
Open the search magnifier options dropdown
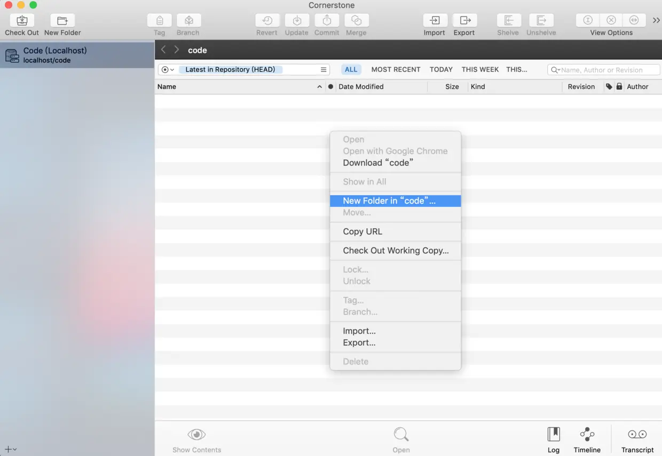tap(555, 70)
